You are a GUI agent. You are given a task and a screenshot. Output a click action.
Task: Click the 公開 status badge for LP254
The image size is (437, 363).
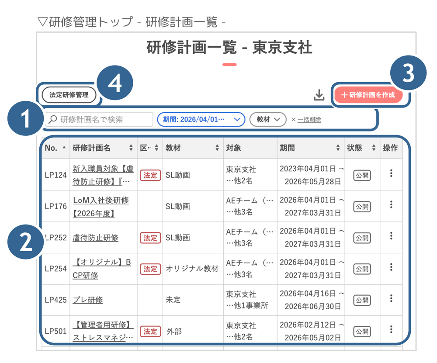(362, 269)
